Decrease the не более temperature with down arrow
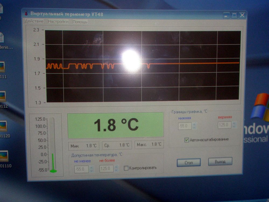The width and height of the screenshot is (269, 202). 116,170
